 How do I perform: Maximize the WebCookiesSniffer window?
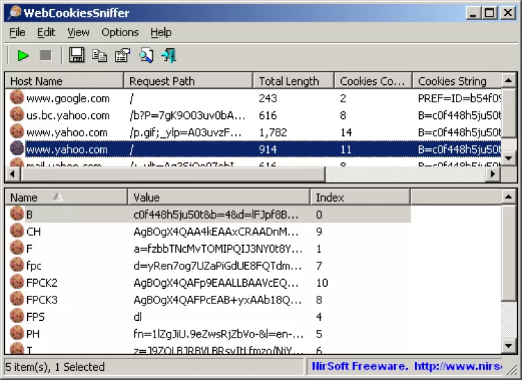[489, 13]
